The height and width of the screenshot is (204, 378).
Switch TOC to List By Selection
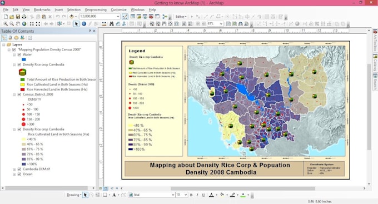click(x=22, y=38)
